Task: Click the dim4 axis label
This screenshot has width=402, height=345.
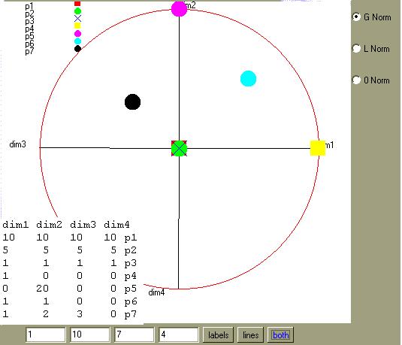Action: (156, 292)
